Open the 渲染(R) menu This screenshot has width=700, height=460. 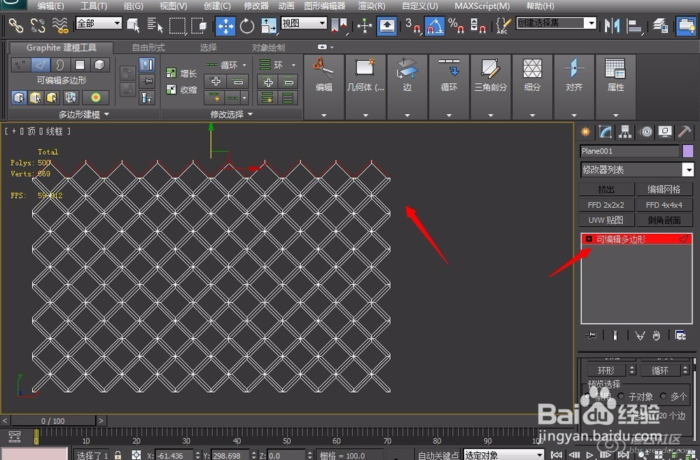coord(372,6)
